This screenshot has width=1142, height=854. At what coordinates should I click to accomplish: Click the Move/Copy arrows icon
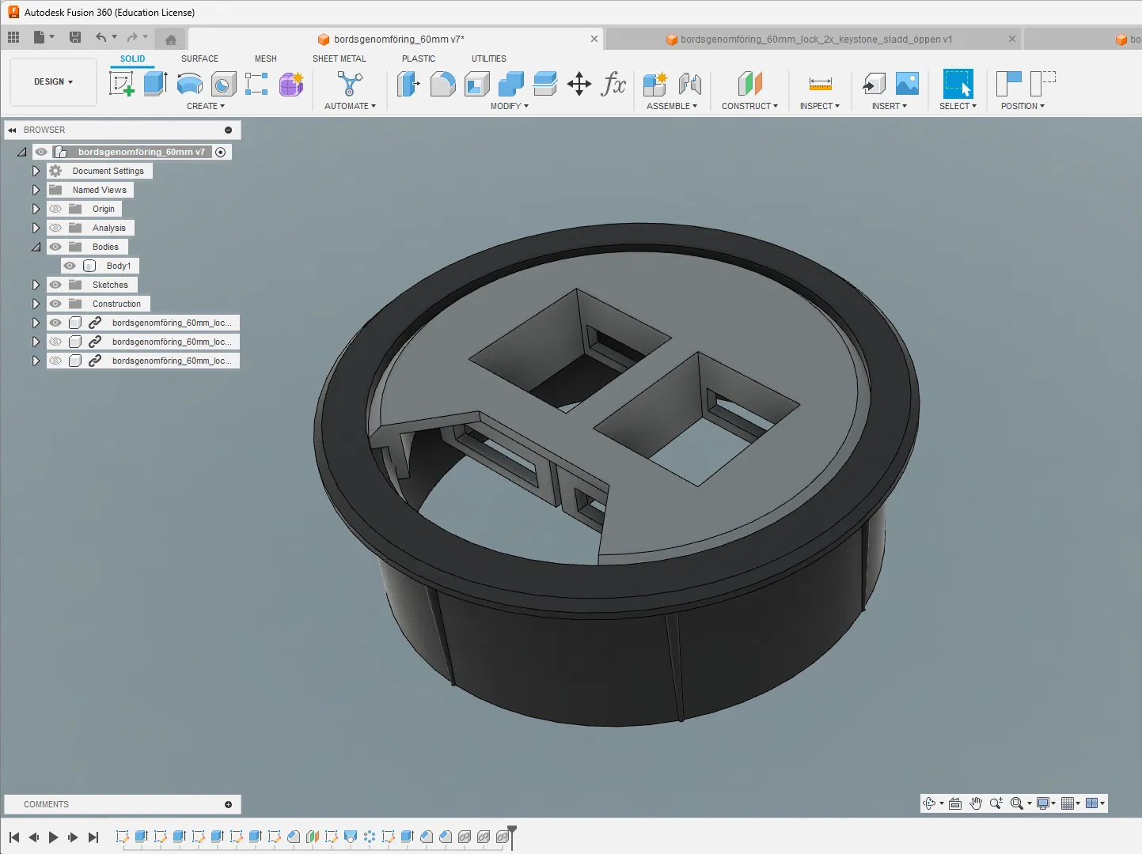pyautogui.click(x=579, y=84)
